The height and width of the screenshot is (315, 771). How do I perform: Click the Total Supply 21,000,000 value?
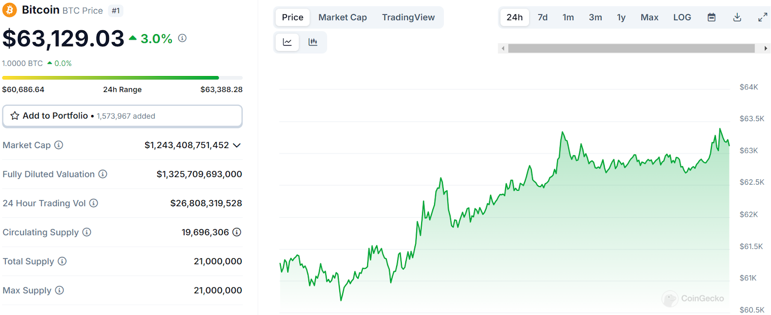pyautogui.click(x=218, y=261)
